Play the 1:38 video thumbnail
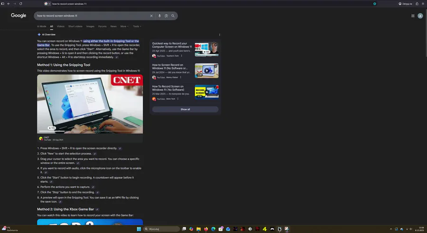Image resolution: width=427 pixels, height=233 pixels. point(206,70)
